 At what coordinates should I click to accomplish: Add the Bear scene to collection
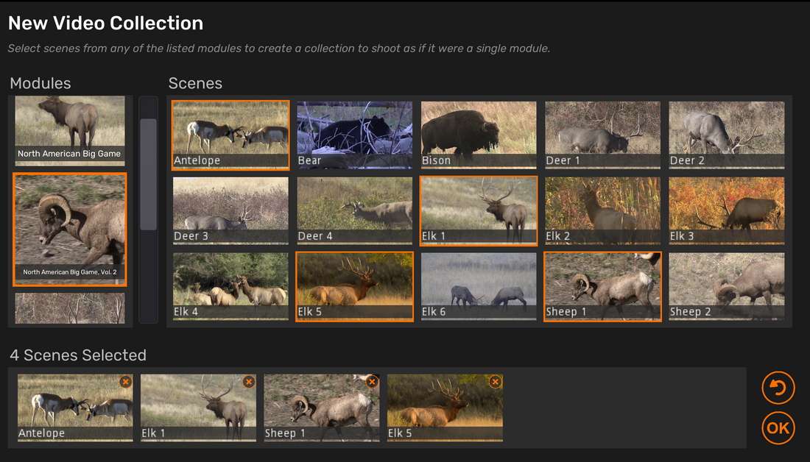[354, 135]
